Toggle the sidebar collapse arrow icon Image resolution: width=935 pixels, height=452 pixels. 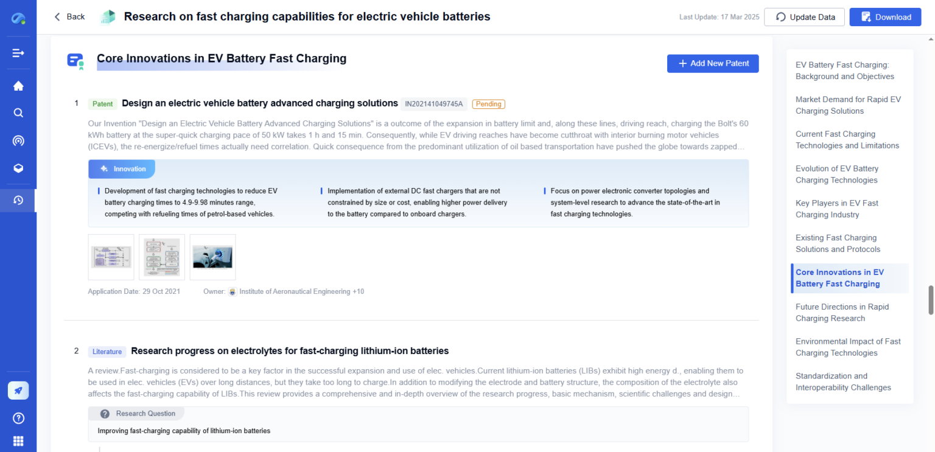point(18,53)
